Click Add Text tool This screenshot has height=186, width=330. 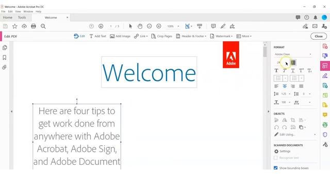[x=97, y=36]
